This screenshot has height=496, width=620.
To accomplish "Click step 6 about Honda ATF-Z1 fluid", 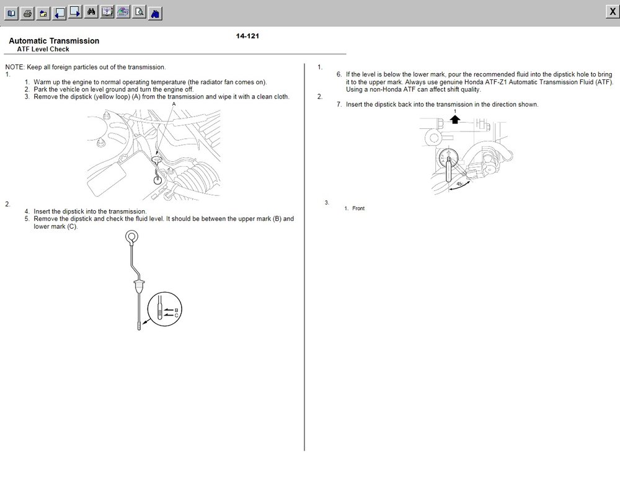I will click(480, 82).
